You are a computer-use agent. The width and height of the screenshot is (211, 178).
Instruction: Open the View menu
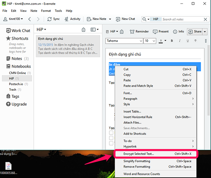click(23, 11)
